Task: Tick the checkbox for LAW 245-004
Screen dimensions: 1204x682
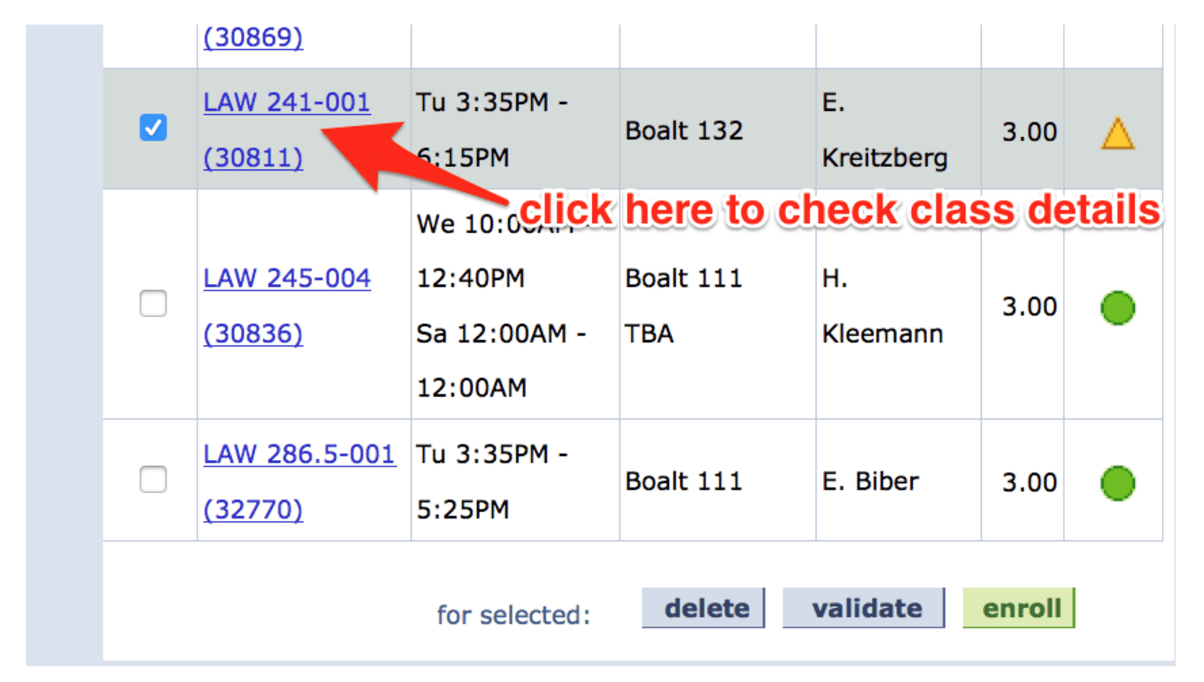Action: tap(153, 303)
